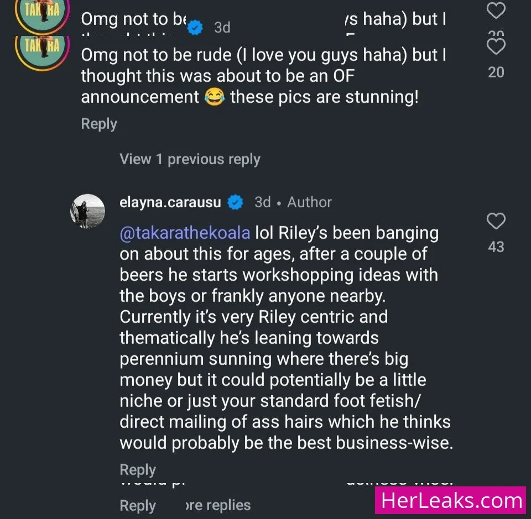Viewport: 531px width, 519px height.
Task: Click the '3d' timestamp next to elayna.carausu
Action: pyautogui.click(x=262, y=202)
